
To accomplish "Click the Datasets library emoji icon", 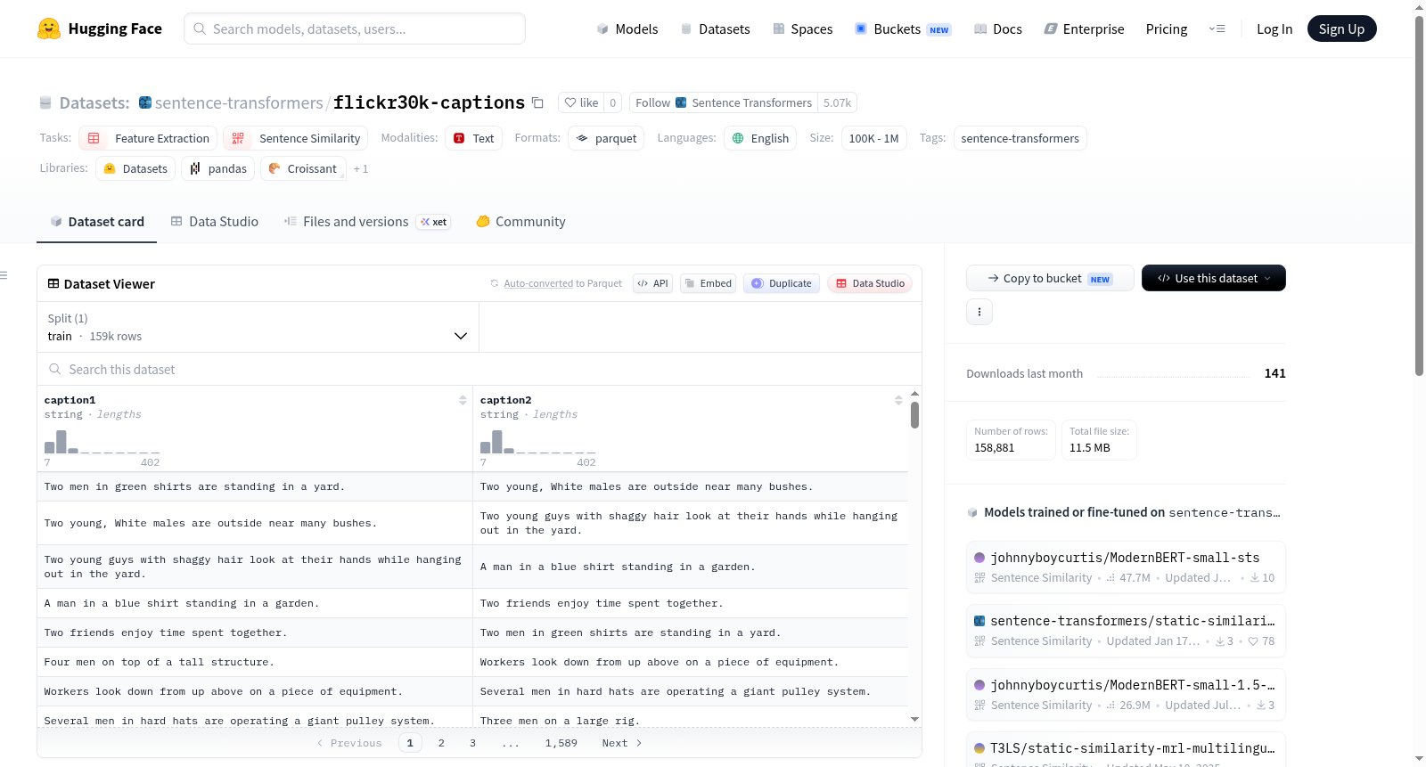I will pyautogui.click(x=110, y=168).
